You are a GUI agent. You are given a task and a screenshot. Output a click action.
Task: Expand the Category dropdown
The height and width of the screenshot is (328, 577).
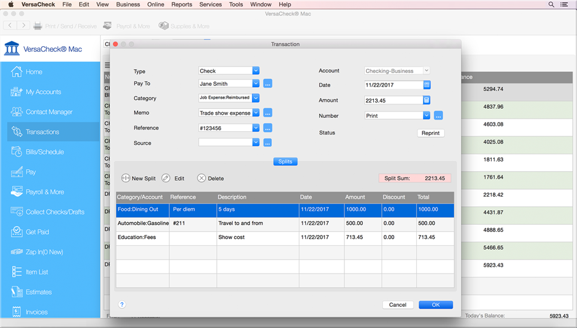click(x=256, y=98)
